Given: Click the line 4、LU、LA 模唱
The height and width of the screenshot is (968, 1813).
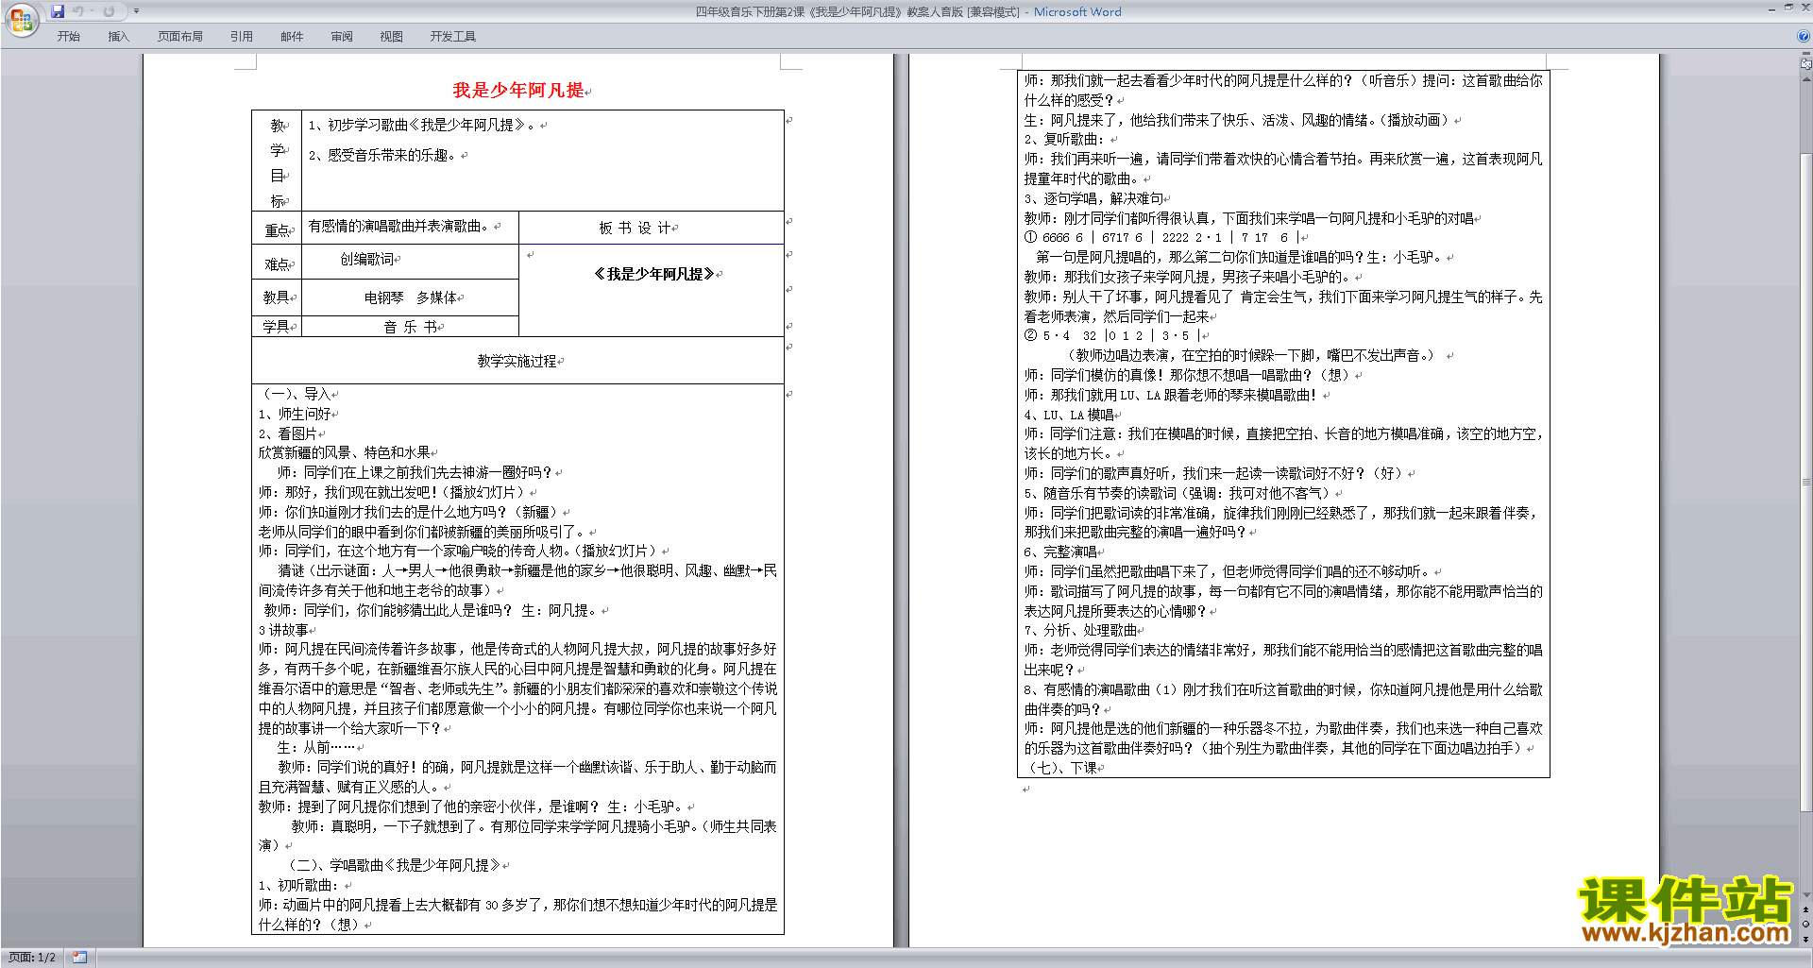Looking at the screenshot, I should click(x=1069, y=415).
